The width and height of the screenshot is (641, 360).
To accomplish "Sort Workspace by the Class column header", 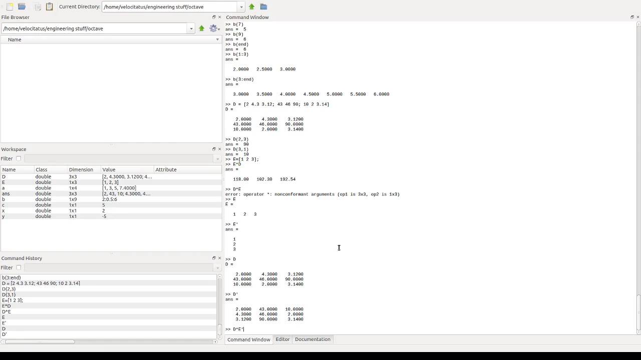I will click(x=51, y=169).
